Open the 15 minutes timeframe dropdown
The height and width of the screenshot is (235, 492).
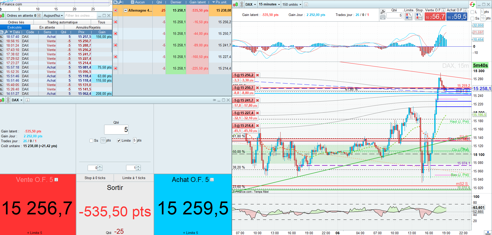coord(269,4)
